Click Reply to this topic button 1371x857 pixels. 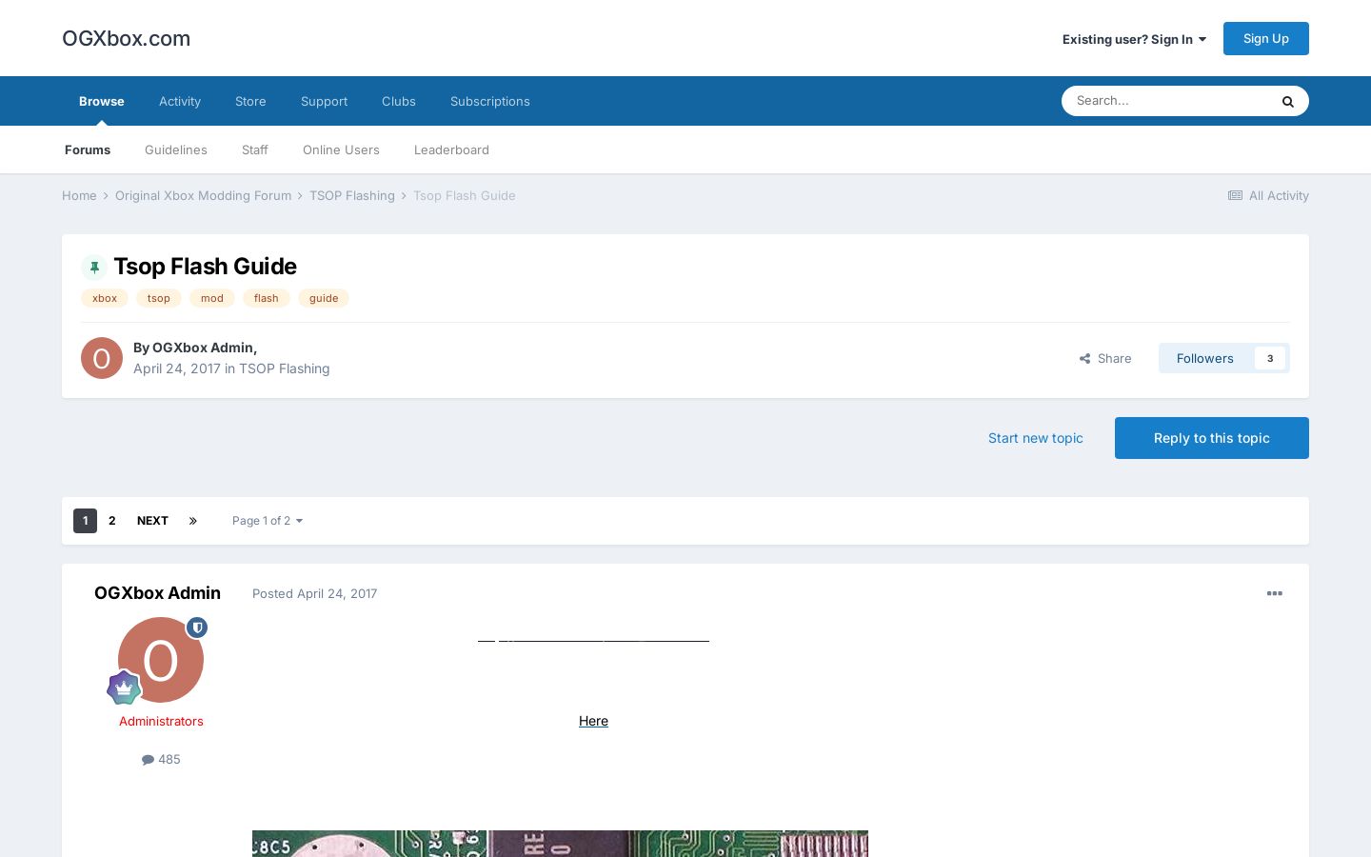point(1212,438)
